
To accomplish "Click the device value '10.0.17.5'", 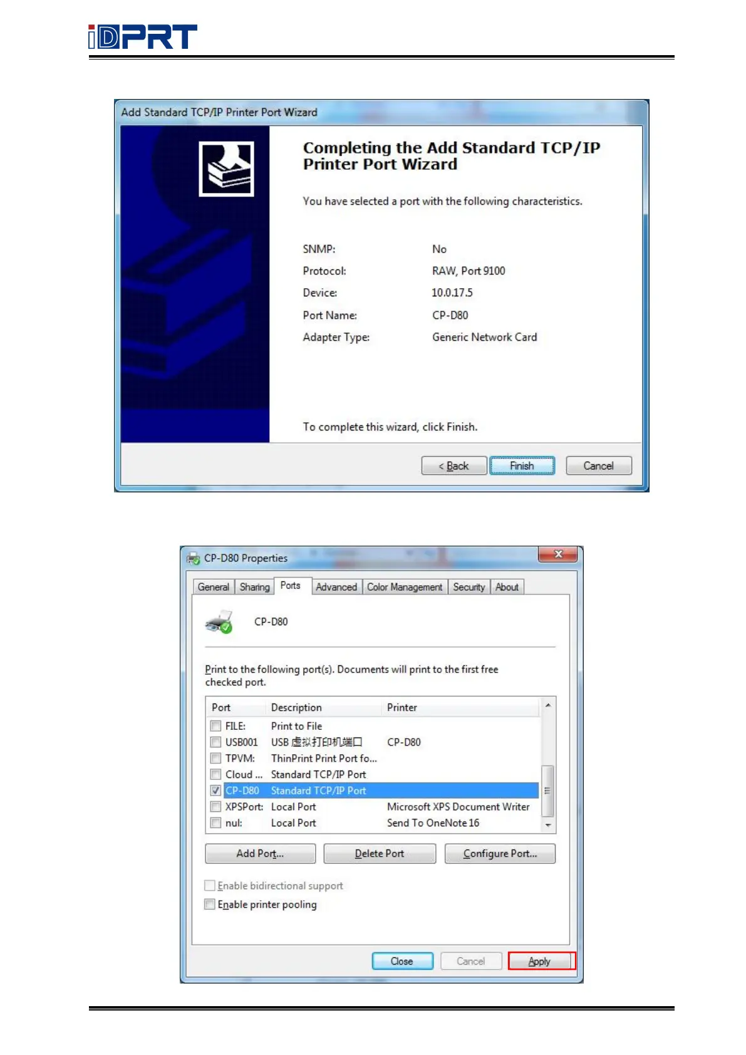I will click(452, 293).
